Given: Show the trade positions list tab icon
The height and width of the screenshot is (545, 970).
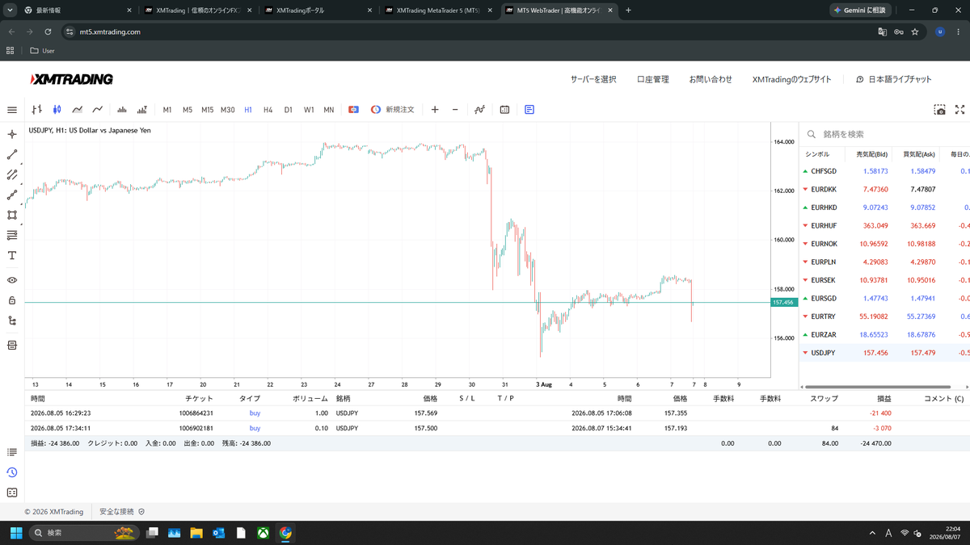Looking at the screenshot, I should coord(12,452).
